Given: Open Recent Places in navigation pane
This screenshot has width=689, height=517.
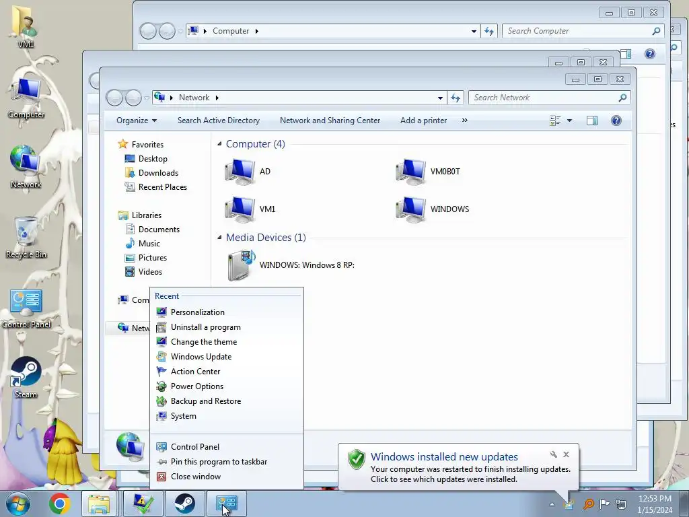Looking at the screenshot, I should click(156, 187).
